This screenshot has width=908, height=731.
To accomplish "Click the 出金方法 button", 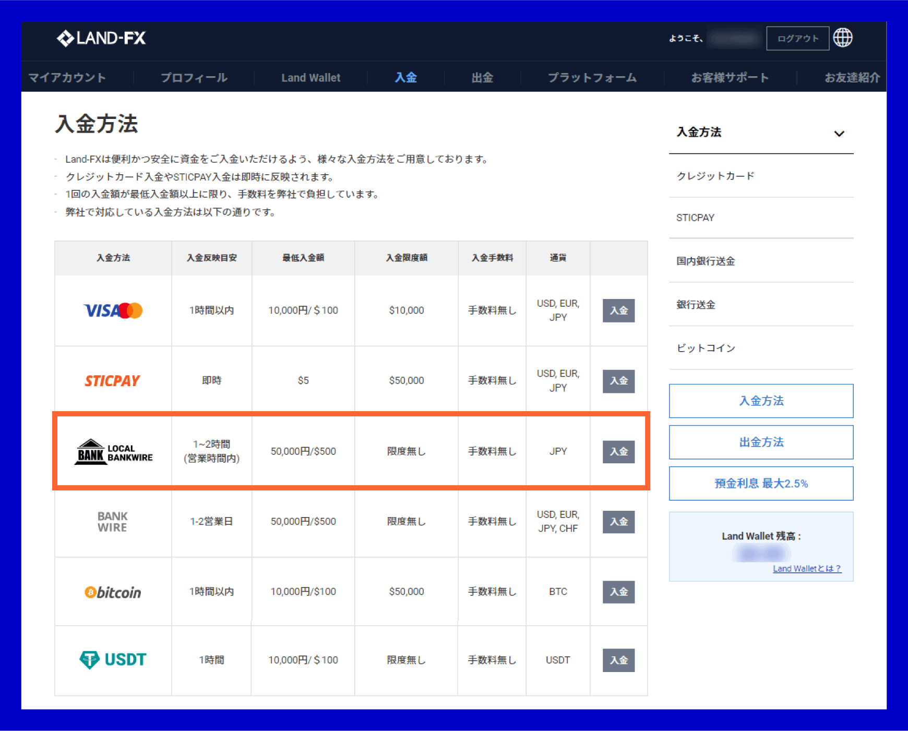I will [761, 442].
